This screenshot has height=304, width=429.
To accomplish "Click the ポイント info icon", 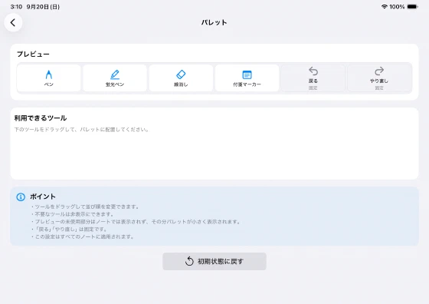I will pyautogui.click(x=21, y=197).
